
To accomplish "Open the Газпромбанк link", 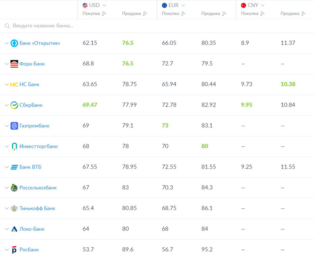I will tap(34, 126).
